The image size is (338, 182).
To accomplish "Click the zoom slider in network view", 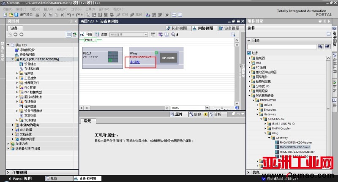I will 221,108.
